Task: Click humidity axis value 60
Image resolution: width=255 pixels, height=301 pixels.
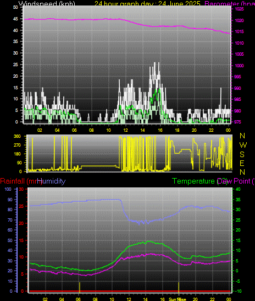Action: pos(9,230)
